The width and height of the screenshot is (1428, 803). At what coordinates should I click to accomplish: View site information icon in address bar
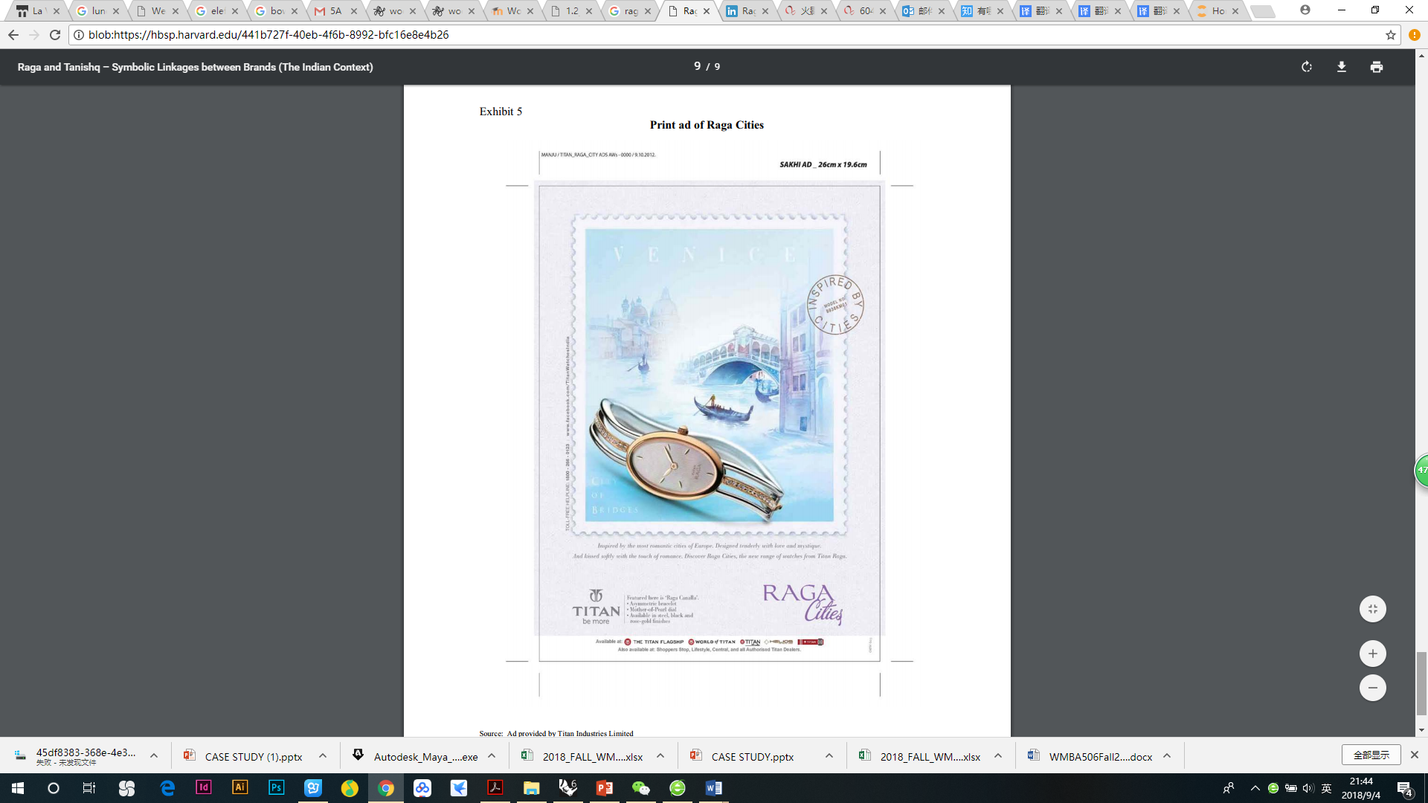pos(79,35)
